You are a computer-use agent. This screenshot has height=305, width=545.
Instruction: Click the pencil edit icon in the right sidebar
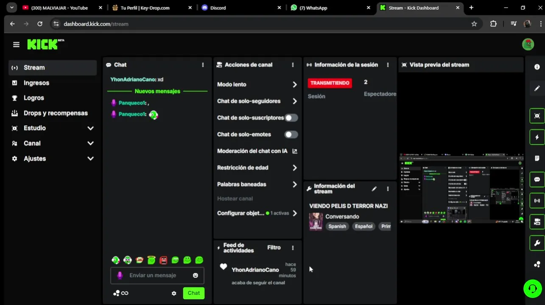pyautogui.click(x=537, y=89)
